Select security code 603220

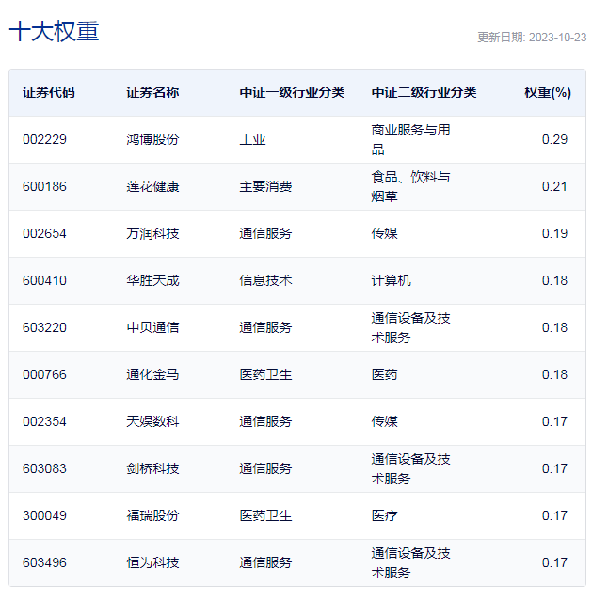pyautogui.click(x=44, y=327)
